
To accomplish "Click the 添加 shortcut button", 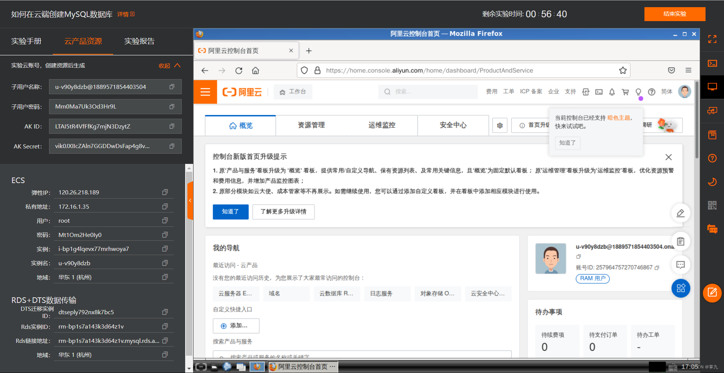I will coord(236,326).
